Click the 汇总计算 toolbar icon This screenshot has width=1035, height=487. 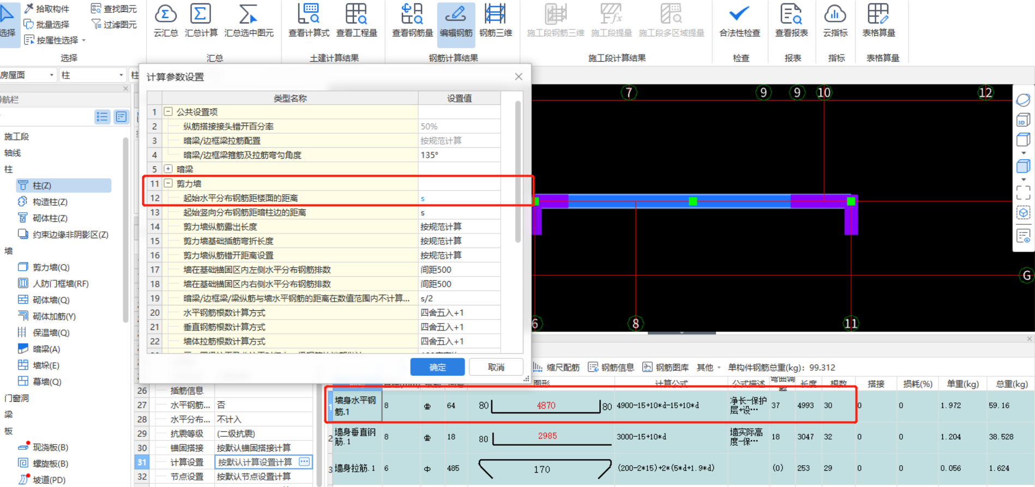click(201, 21)
